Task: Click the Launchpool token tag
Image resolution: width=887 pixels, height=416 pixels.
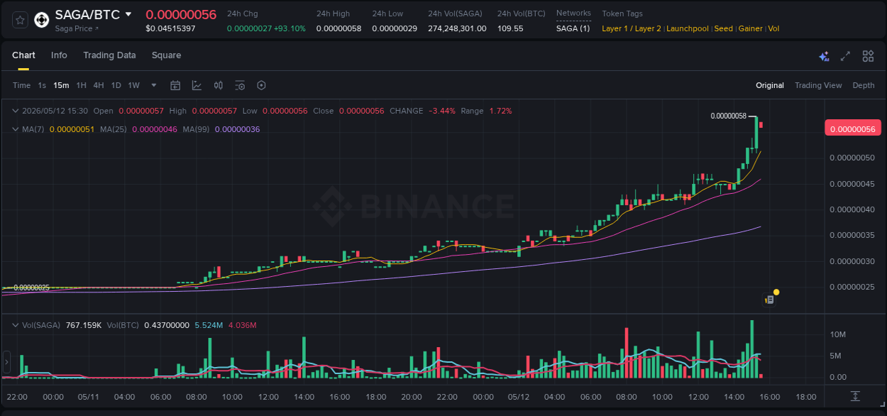Action: (x=688, y=28)
